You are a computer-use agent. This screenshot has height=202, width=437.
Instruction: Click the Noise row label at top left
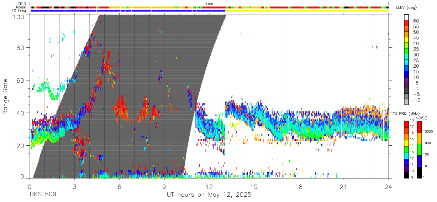pyautogui.click(x=22, y=7)
